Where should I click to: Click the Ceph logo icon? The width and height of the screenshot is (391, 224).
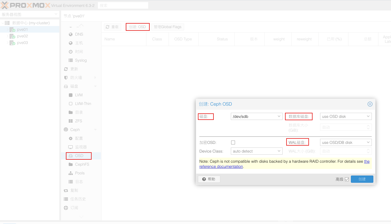[66, 130]
